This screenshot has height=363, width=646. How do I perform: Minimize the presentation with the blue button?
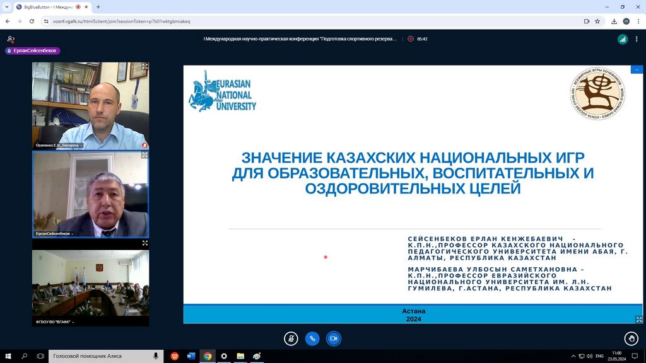click(x=637, y=69)
